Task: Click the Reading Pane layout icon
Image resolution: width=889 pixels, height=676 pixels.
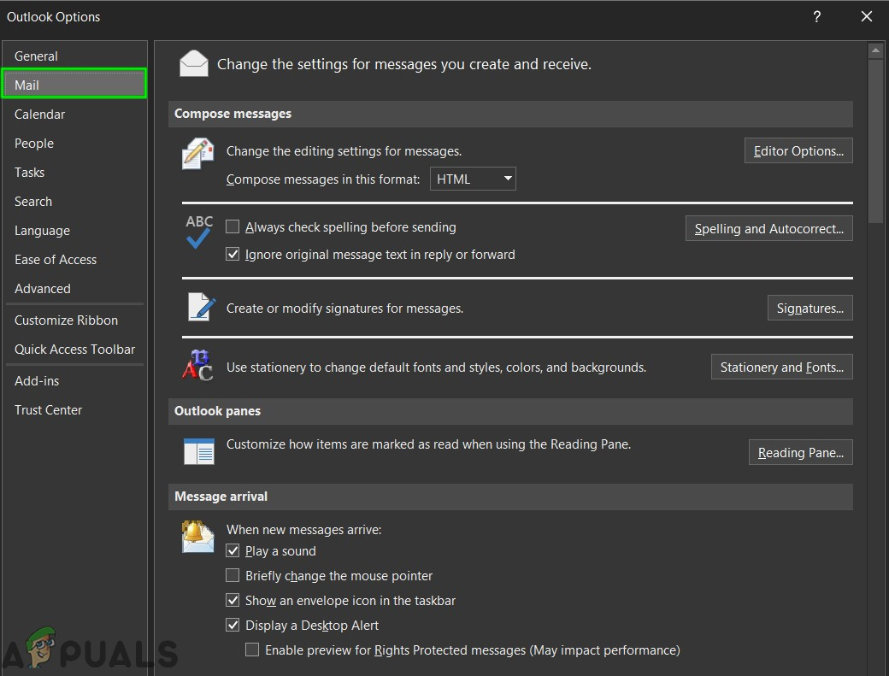Action: click(x=199, y=450)
